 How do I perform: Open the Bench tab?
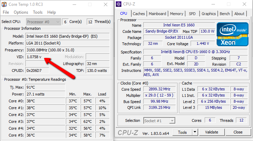click(225, 14)
